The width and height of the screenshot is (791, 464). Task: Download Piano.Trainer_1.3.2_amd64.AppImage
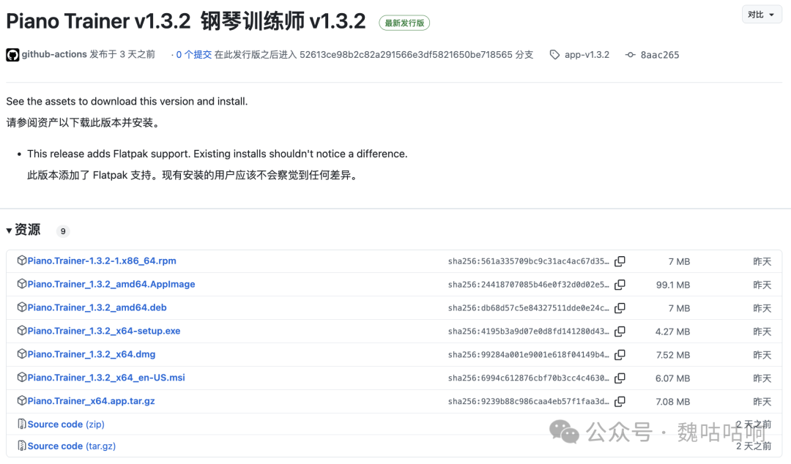tap(111, 284)
